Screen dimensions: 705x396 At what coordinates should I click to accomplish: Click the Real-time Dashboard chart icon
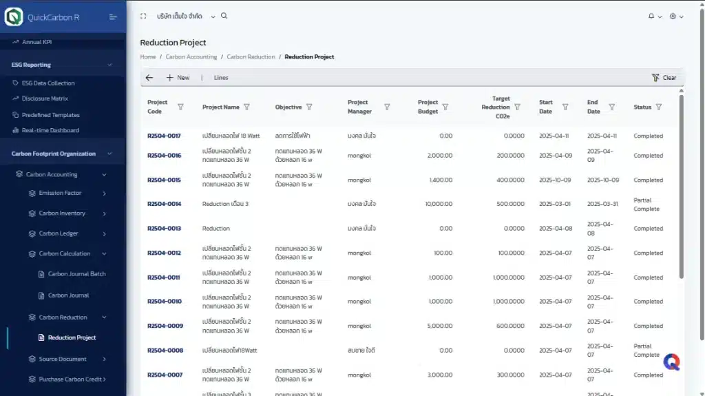15,130
